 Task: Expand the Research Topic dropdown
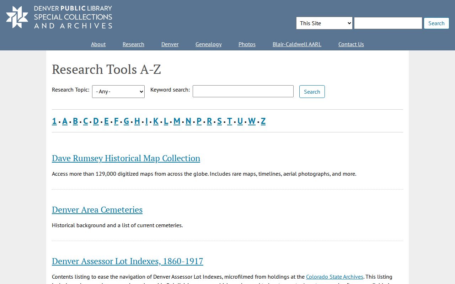pyautogui.click(x=118, y=92)
